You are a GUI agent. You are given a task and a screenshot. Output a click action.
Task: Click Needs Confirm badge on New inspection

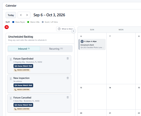click(22, 90)
